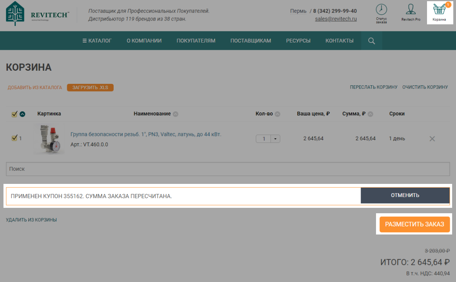The image size is (456, 282).
Task: Click the total ИТОГО: 2 645,64 ₽
Action: 415,262
